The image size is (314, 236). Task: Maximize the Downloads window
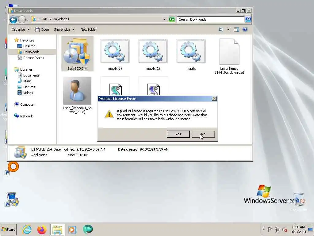click(x=243, y=11)
